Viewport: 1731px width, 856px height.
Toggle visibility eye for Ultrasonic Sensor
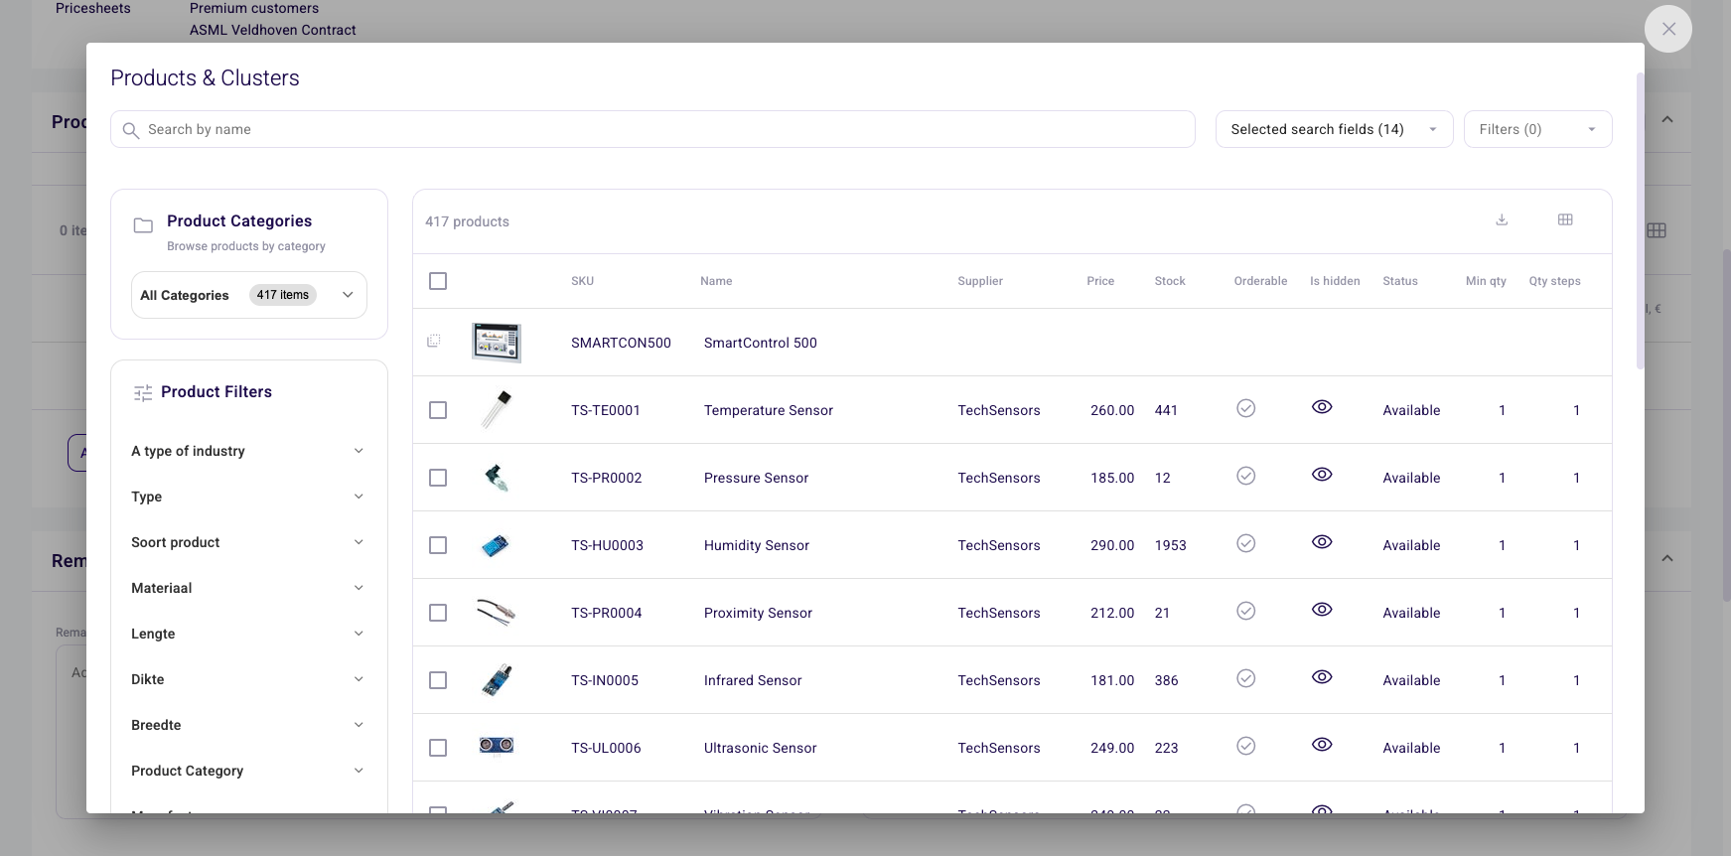(1322, 745)
